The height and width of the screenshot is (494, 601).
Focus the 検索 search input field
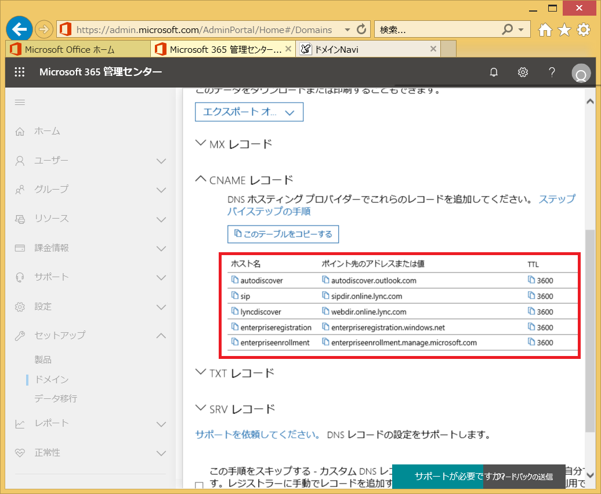[x=437, y=30]
